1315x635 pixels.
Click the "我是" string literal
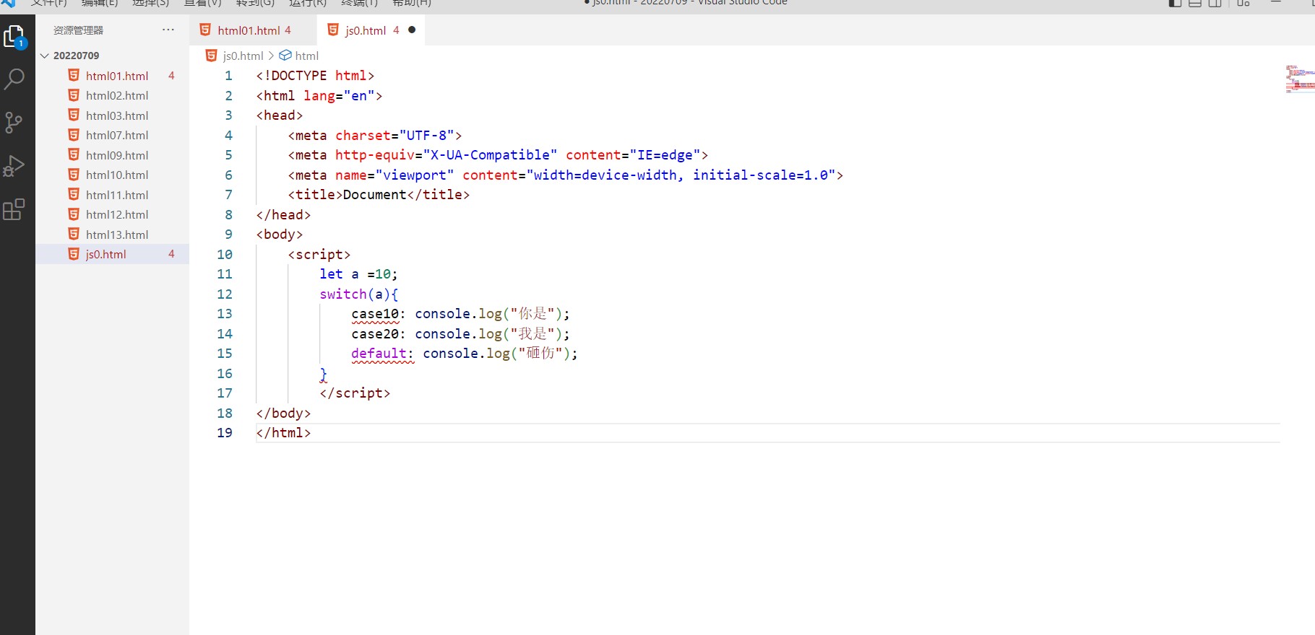pyautogui.click(x=533, y=334)
